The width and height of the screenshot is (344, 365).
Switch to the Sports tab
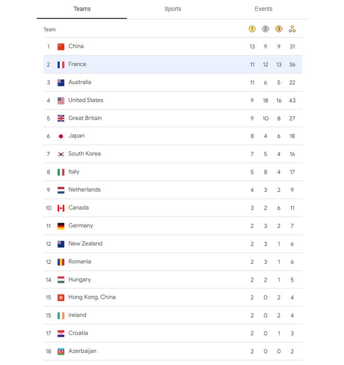click(173, 9)
